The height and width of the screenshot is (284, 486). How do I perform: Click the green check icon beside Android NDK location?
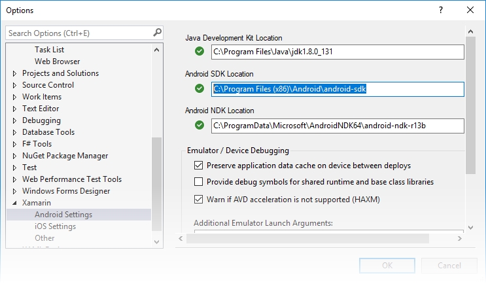(200, 125)
